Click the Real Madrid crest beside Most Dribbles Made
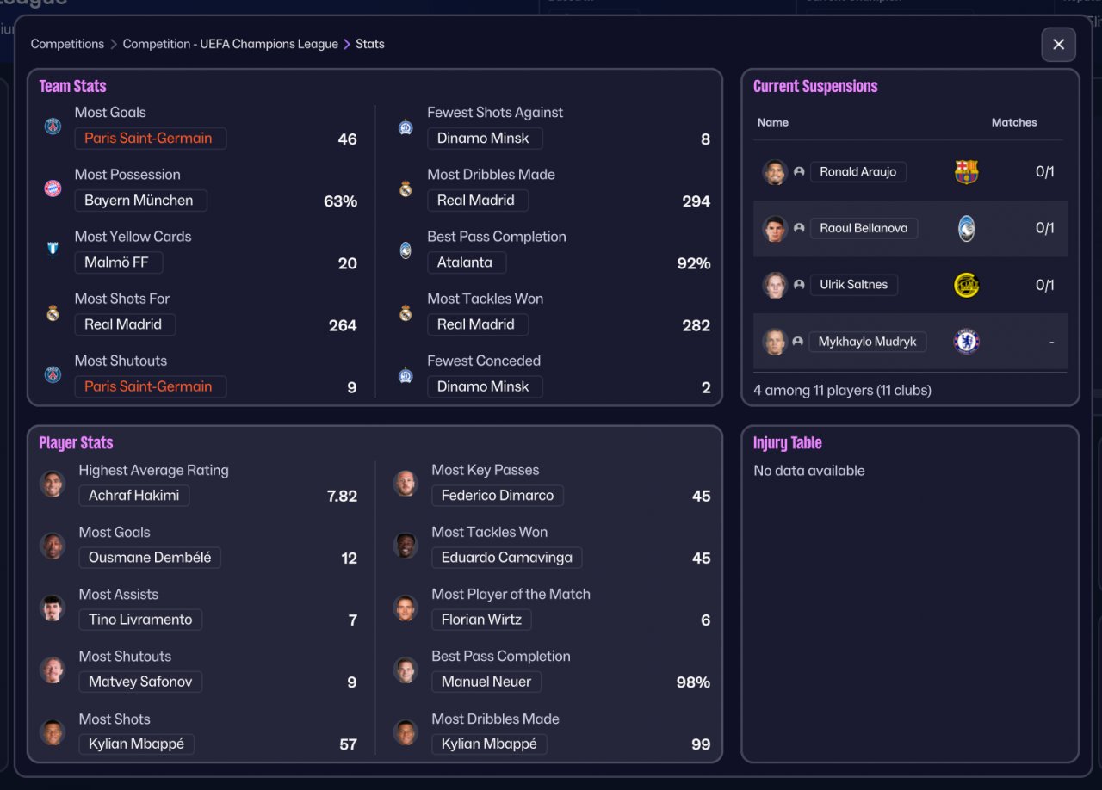 pyautogui.click(x=406, y=188)
